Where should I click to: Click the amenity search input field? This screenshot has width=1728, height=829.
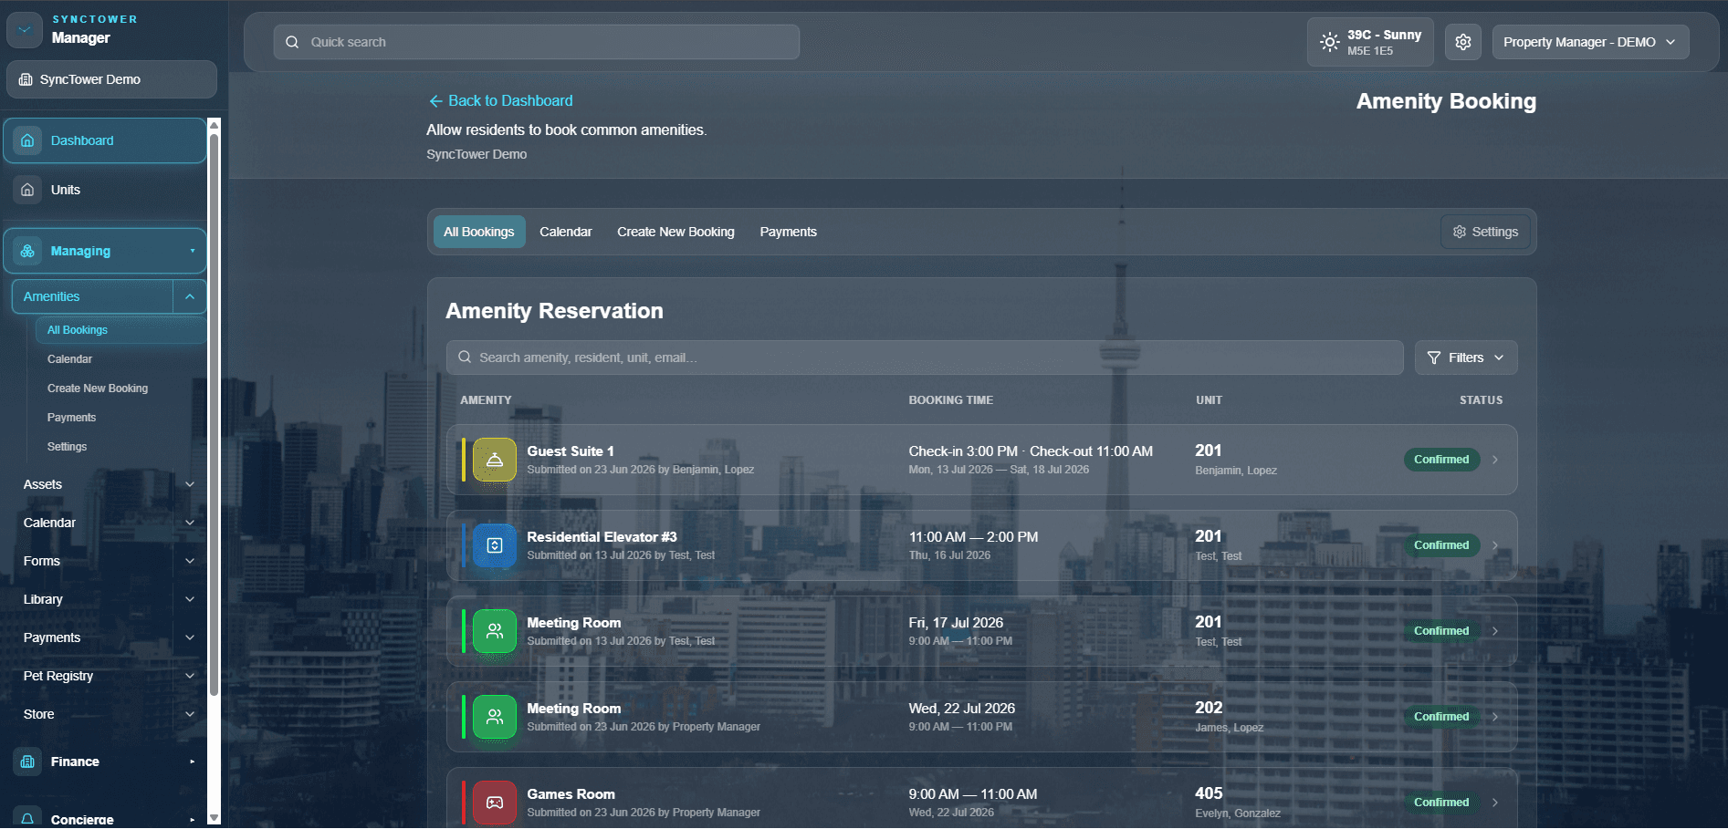[925, 358]
